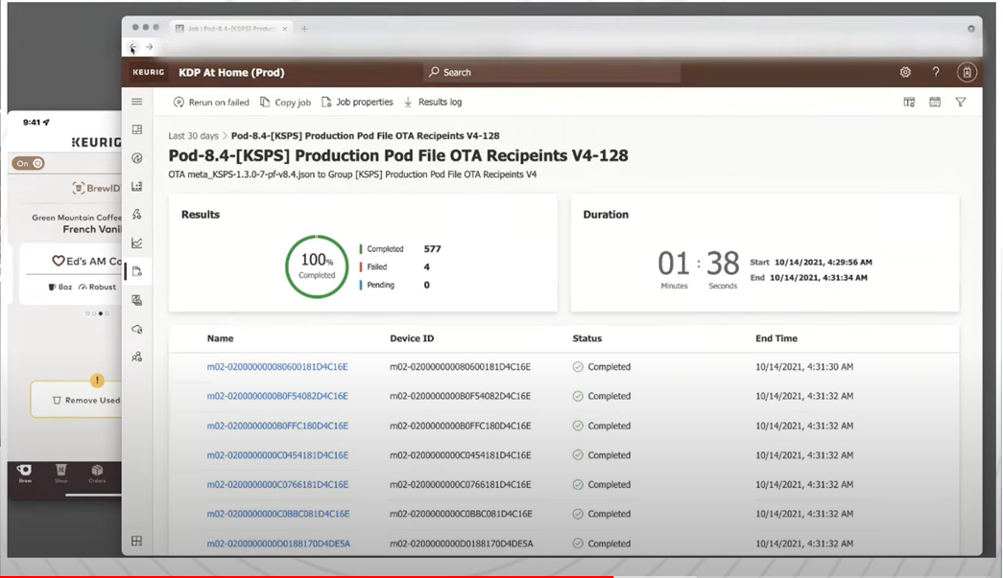Open device link m02-0200000000B0F54082D4C16E

(277, 396)
